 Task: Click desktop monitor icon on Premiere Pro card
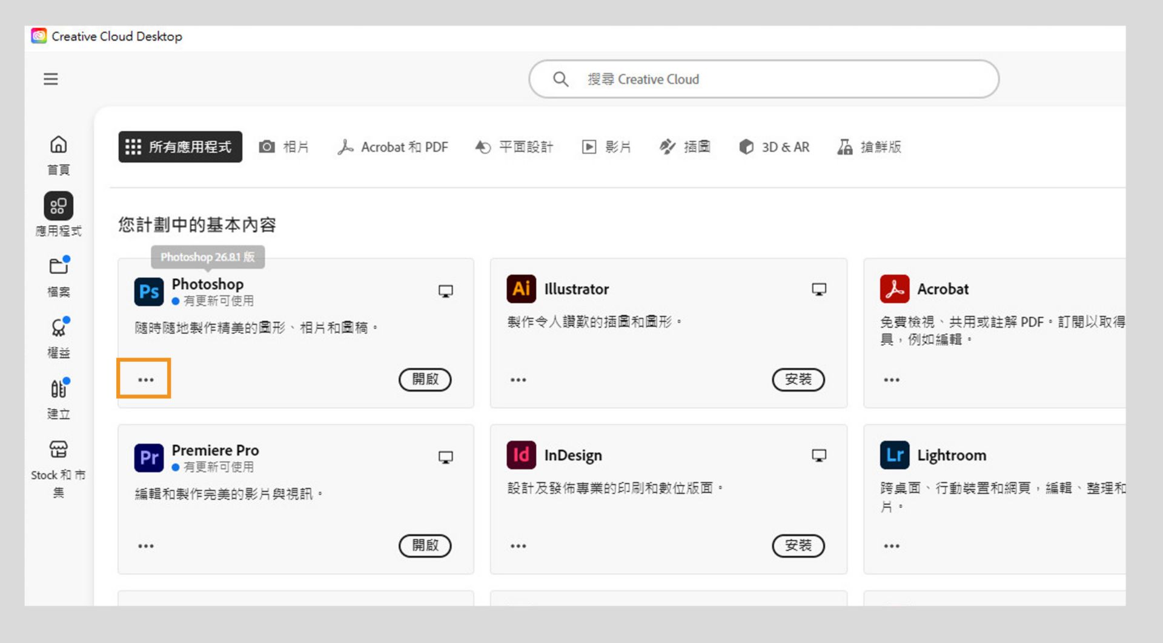(x=446, y=458)
